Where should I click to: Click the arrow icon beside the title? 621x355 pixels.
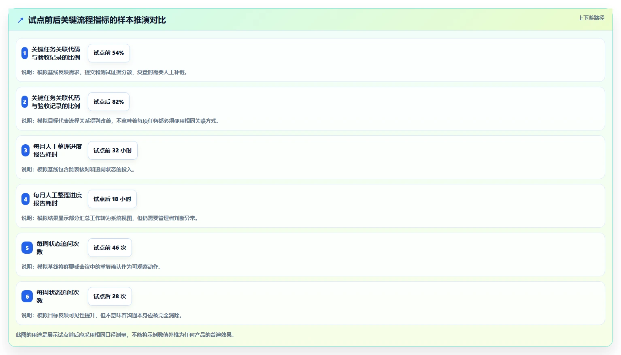coord(21,20)
